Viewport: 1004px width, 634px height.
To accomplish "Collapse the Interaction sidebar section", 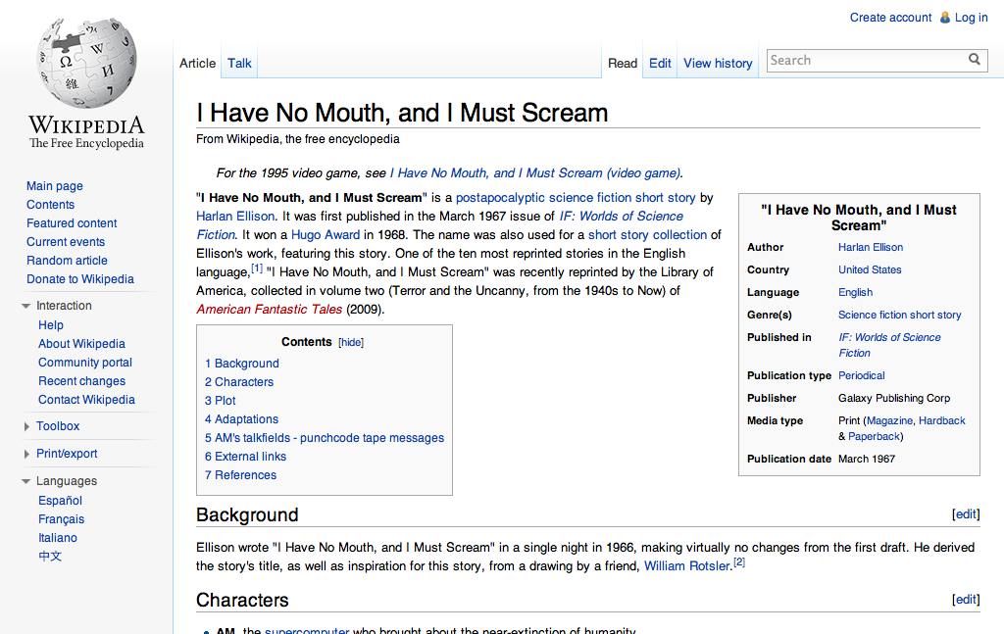I will pos(26,306).
